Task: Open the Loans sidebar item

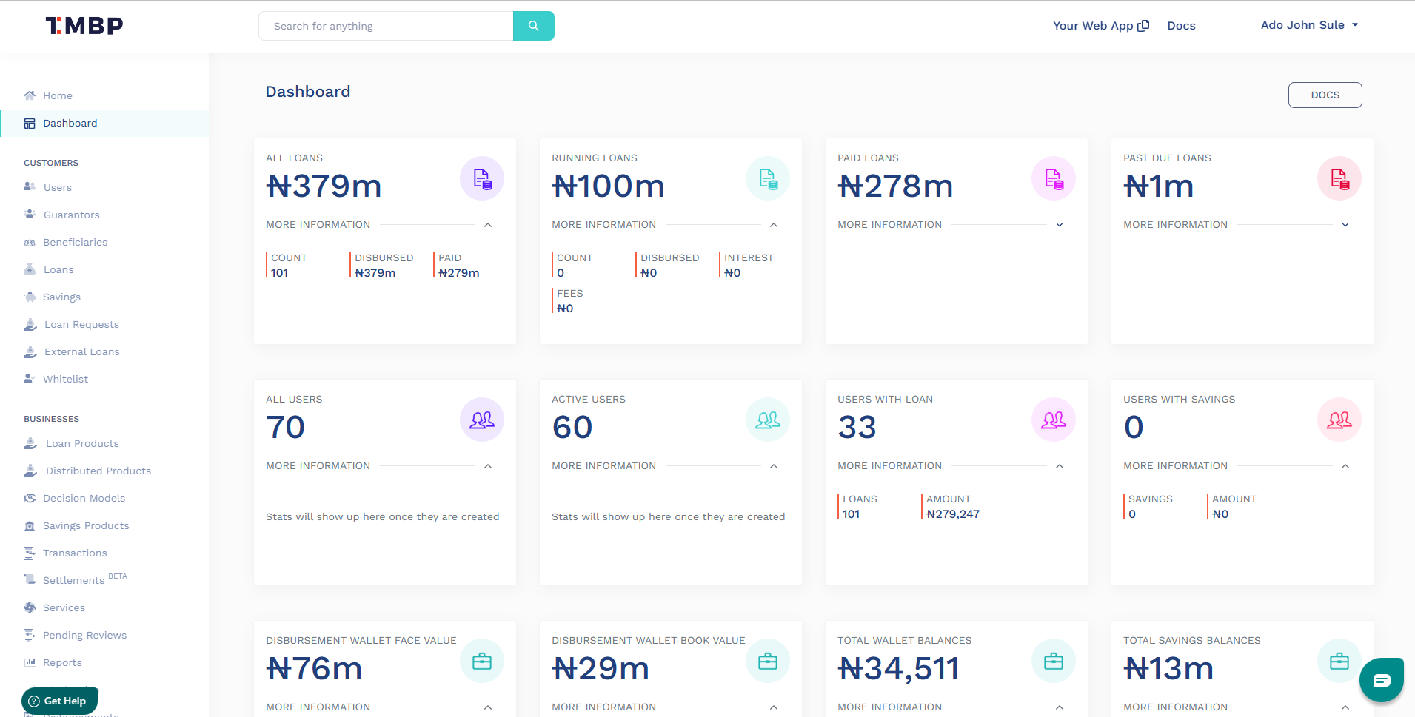Action: 58,269
